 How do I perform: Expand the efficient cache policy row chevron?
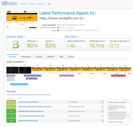[103, 107]
